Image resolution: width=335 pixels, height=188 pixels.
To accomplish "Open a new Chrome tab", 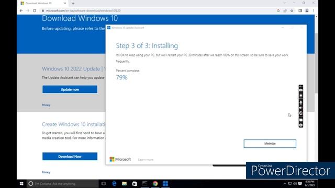I will pos(73,3).
